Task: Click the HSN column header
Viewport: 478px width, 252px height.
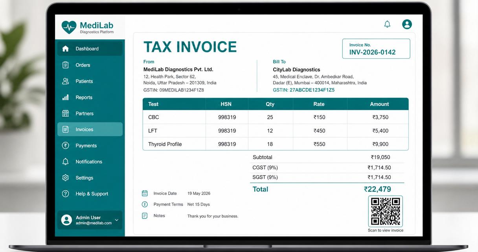Action: (x=226, y=104)
